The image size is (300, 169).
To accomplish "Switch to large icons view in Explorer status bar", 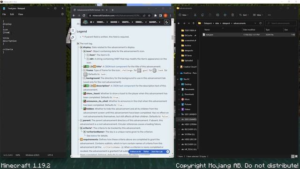I will point(296,156).
